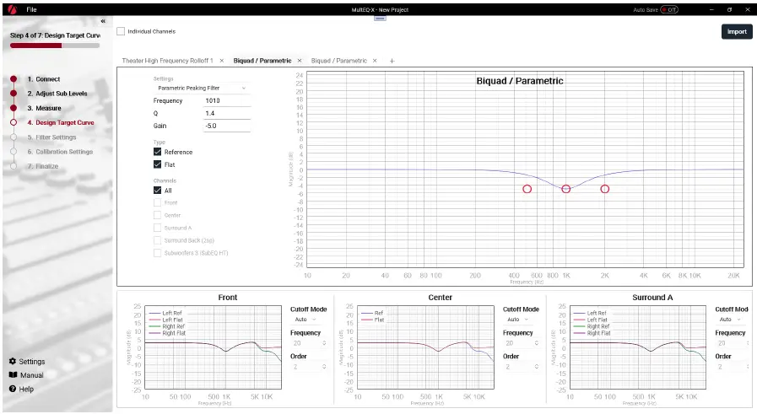Uncheck the Reference type checkbox
The width and height of the screenshot is (757, 414).
tap(157, 152)
